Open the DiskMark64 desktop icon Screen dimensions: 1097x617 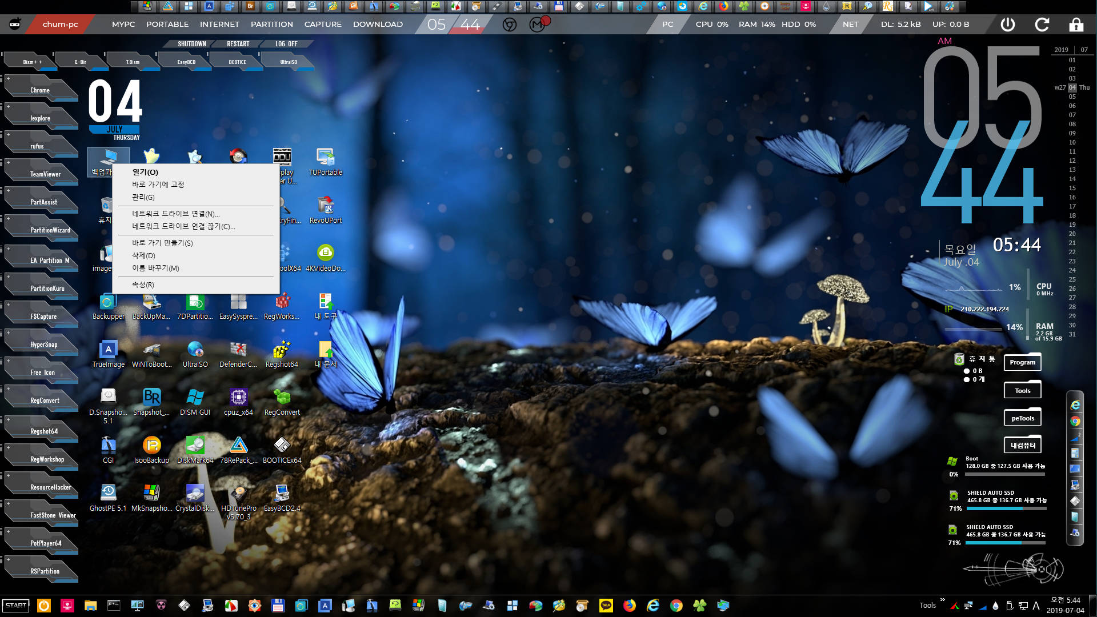tap(195, 450)
